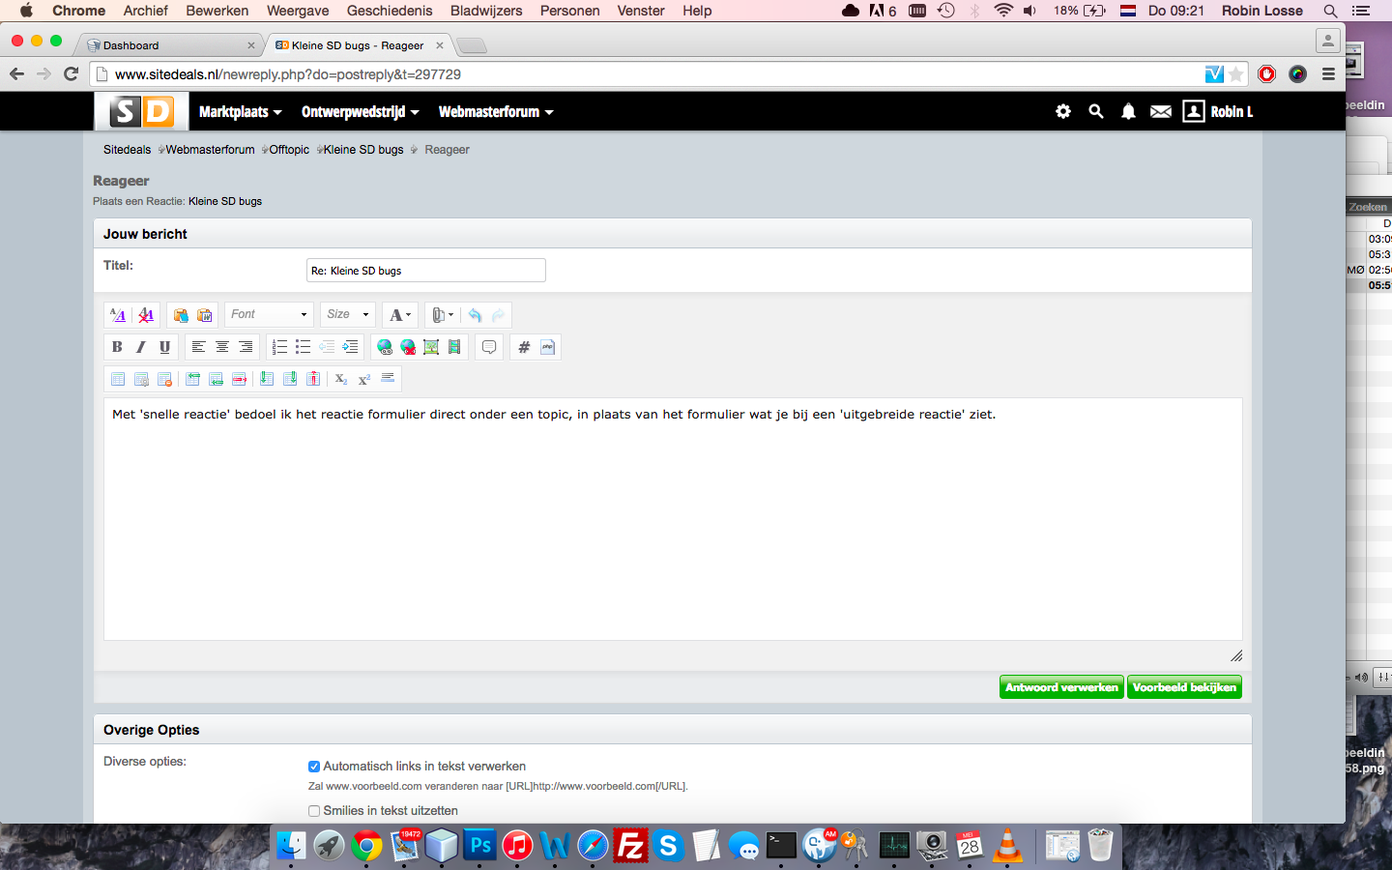Open FileZilla from the Dock
This screenshot has height=870, width=1392.
[x=630, y=846]
